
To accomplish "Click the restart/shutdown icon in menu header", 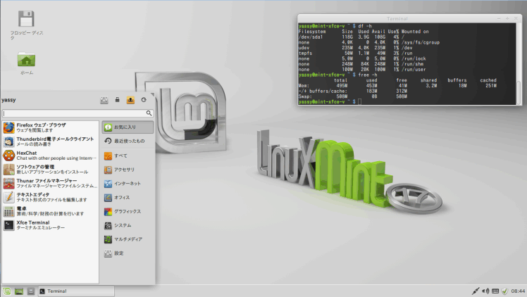I will (144, 100).
